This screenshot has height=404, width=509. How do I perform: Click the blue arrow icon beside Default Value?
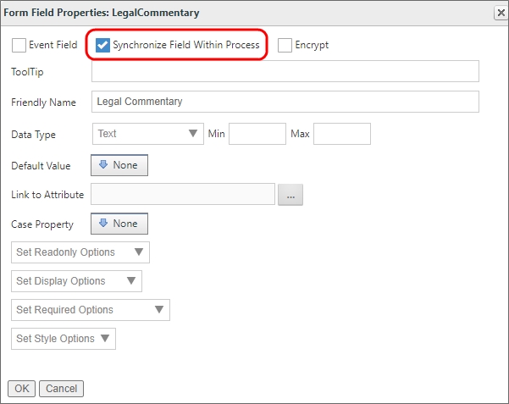[x=104, y=165]
